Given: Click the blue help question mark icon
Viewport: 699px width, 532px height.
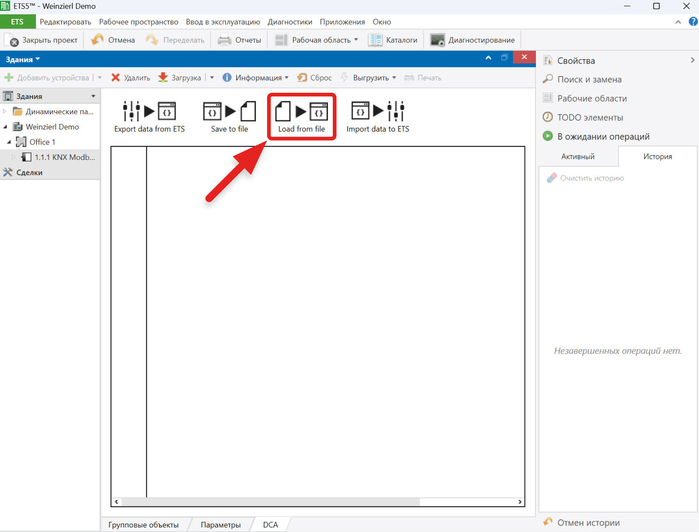Looking at the screenshot, I should 693,22.
